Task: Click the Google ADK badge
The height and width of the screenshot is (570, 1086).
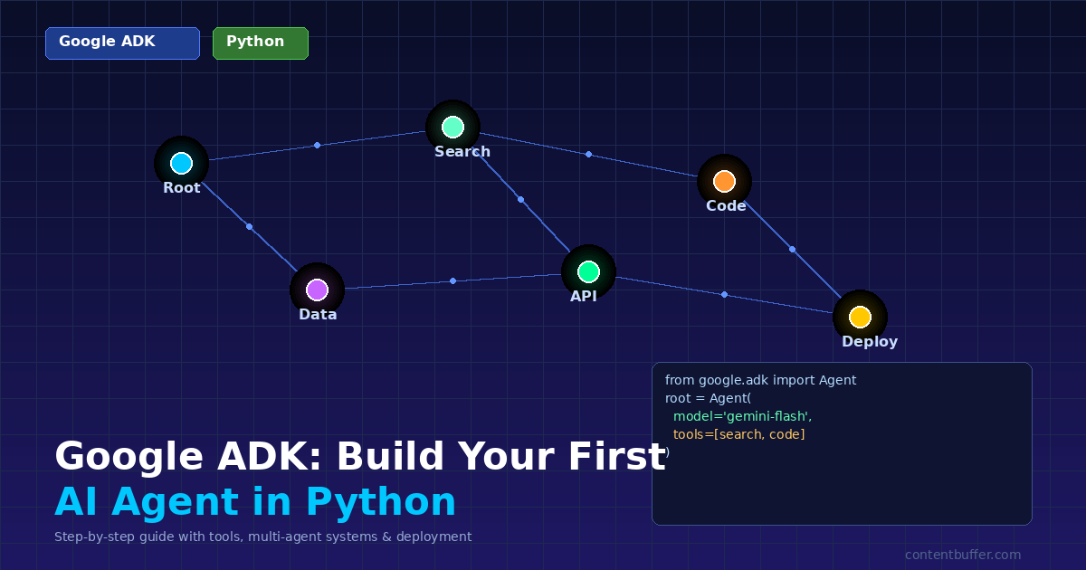Action: point(122,43)
